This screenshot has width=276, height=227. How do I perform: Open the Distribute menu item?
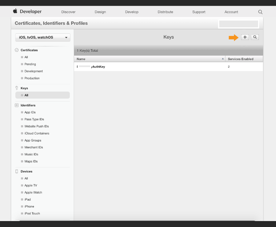165,12
